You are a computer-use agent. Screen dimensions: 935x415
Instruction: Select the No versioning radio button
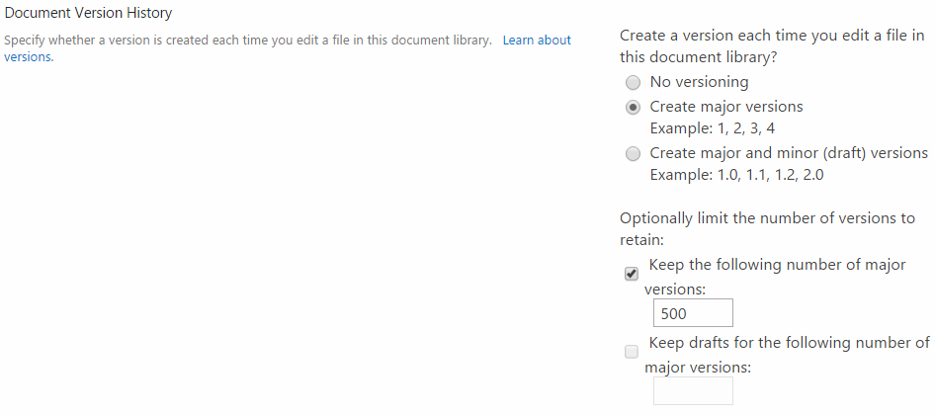point(633,82)
